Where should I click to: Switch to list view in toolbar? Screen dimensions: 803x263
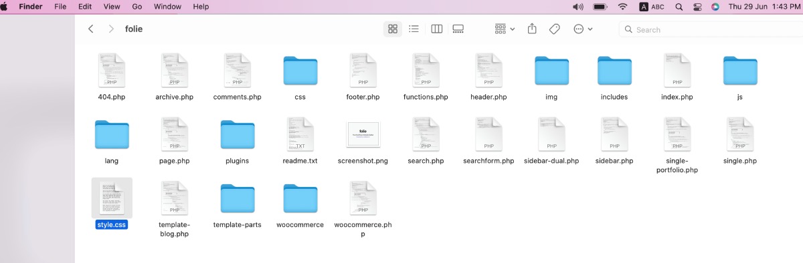(414, 29)
